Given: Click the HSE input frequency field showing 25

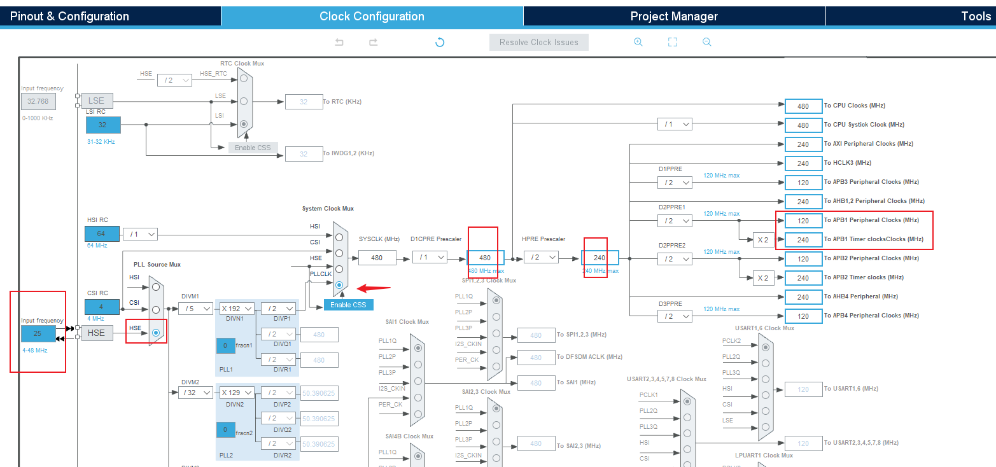Looking at the screenshot, I should click(x=38, y=333).
